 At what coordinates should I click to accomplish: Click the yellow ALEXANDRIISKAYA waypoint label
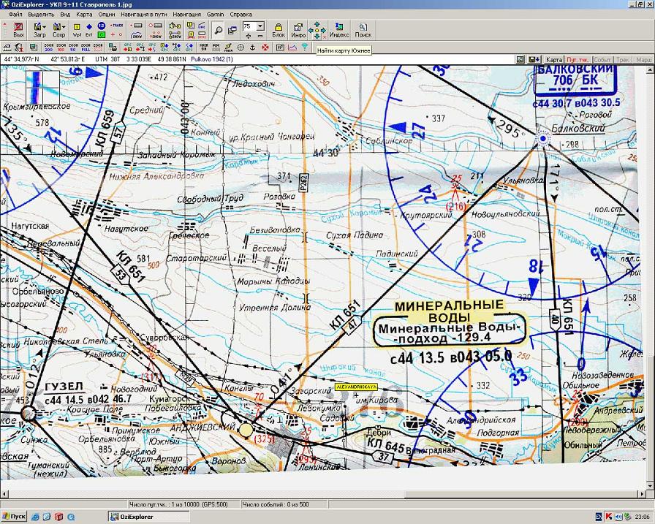356,387
